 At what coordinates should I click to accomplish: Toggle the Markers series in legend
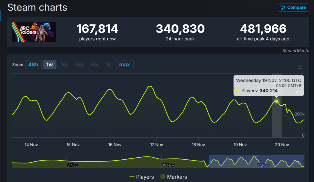(173, 177)
